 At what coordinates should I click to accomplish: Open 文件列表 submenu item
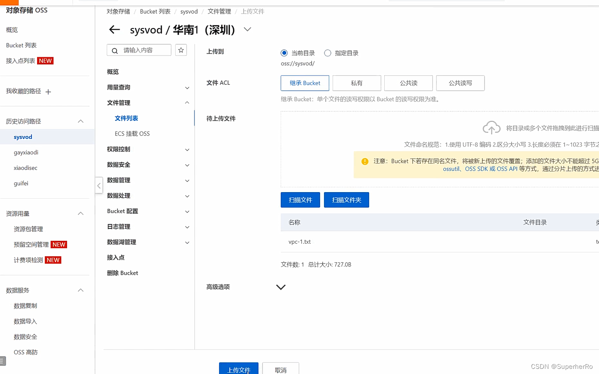126,118
